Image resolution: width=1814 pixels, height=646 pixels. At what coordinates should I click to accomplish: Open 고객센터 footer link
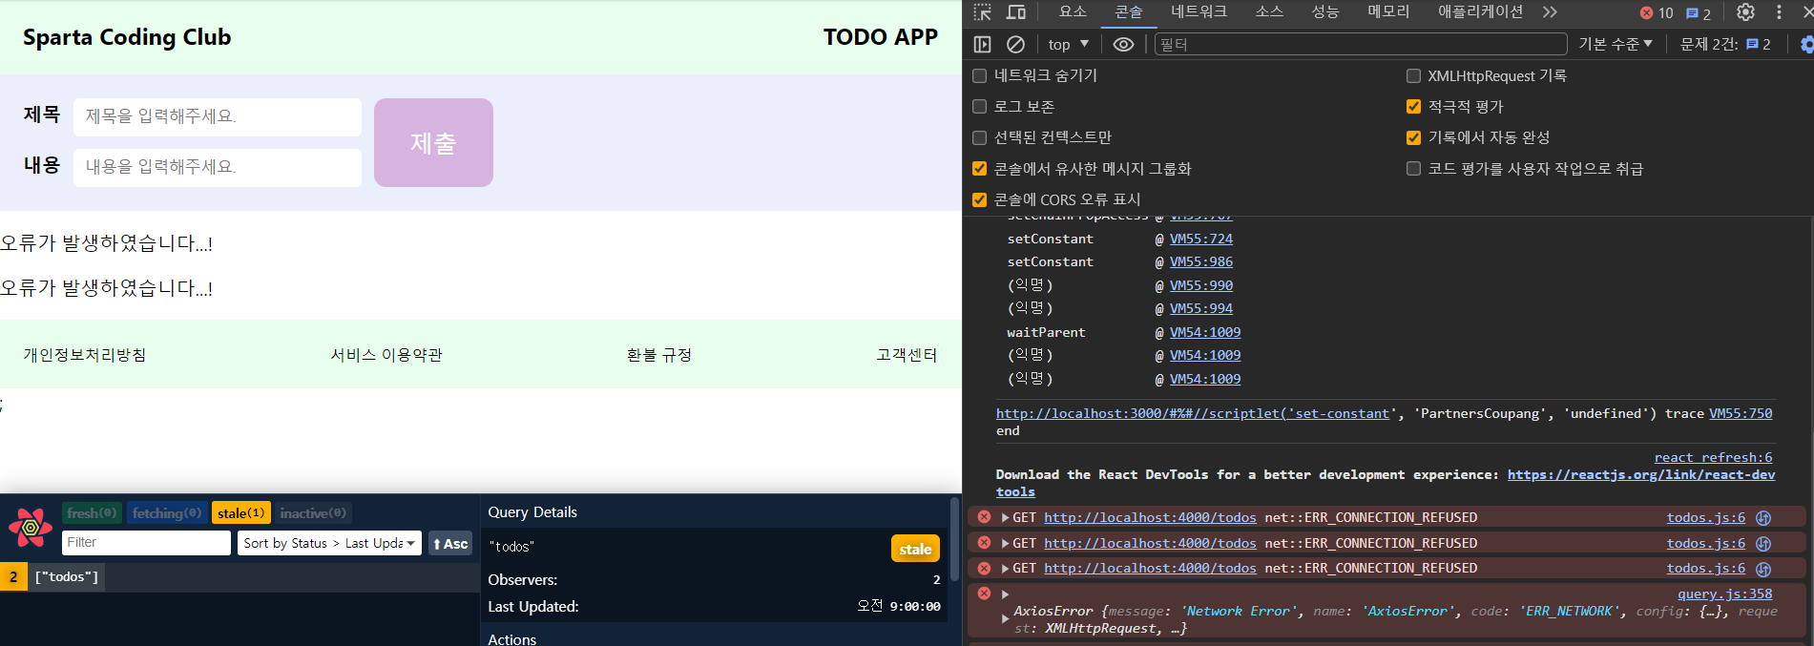point(907,355)
